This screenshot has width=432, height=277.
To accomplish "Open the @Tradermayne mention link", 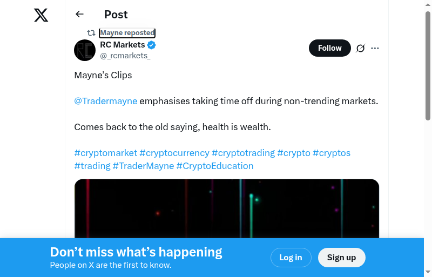I will click(x=106, y=101).
